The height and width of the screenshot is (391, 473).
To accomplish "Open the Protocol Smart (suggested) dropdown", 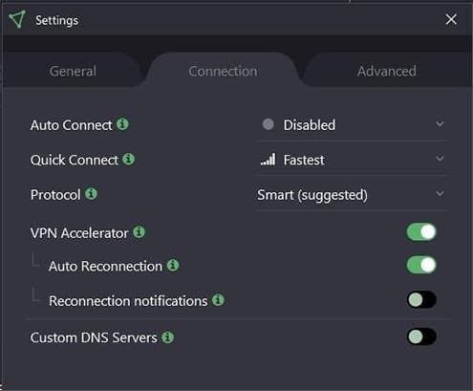I will pyautogui.click(x=352, y=195).
